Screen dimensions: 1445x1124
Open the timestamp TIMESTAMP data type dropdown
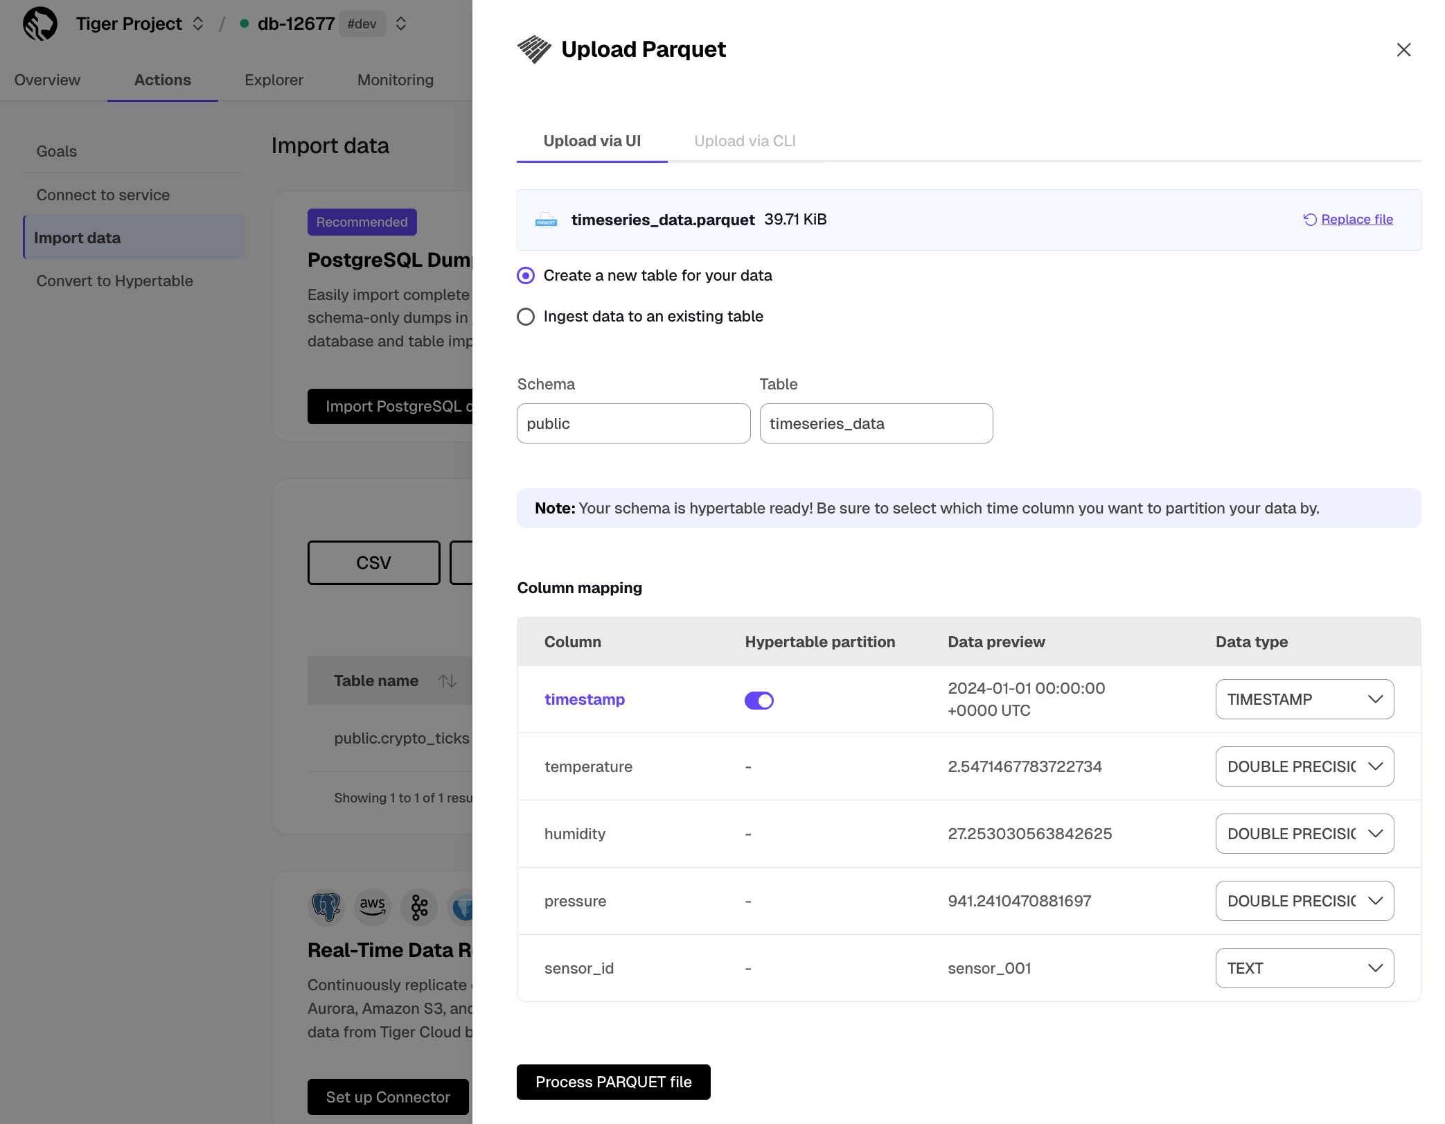[x=1304, y=699]
